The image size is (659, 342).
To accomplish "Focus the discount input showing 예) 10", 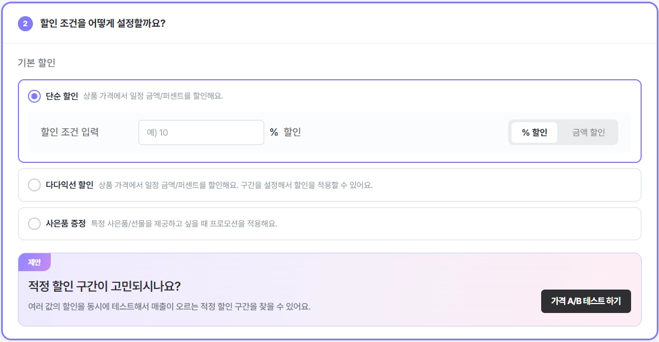I will point(201,133).
